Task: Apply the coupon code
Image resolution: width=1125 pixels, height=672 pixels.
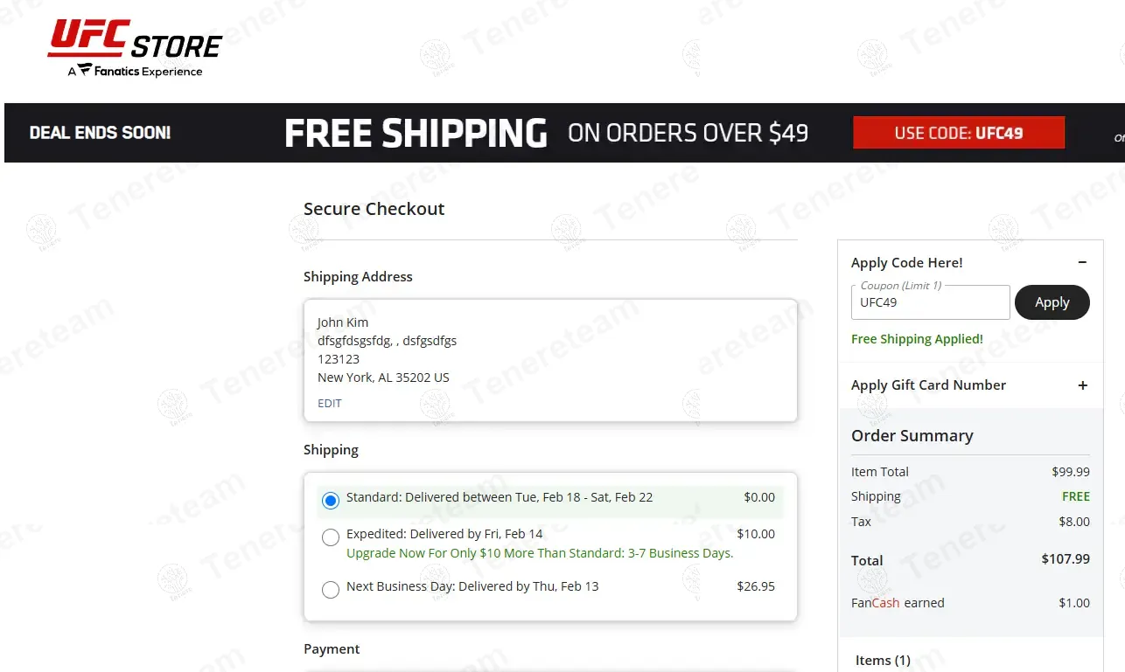Action: (x=1052, y=302)
